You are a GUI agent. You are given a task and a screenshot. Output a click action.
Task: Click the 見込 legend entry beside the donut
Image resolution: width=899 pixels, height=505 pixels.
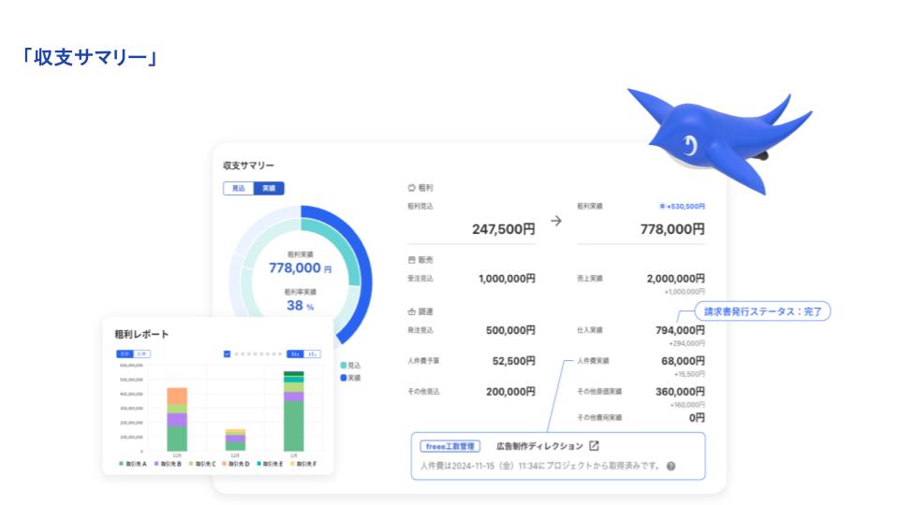pos(351,366)
